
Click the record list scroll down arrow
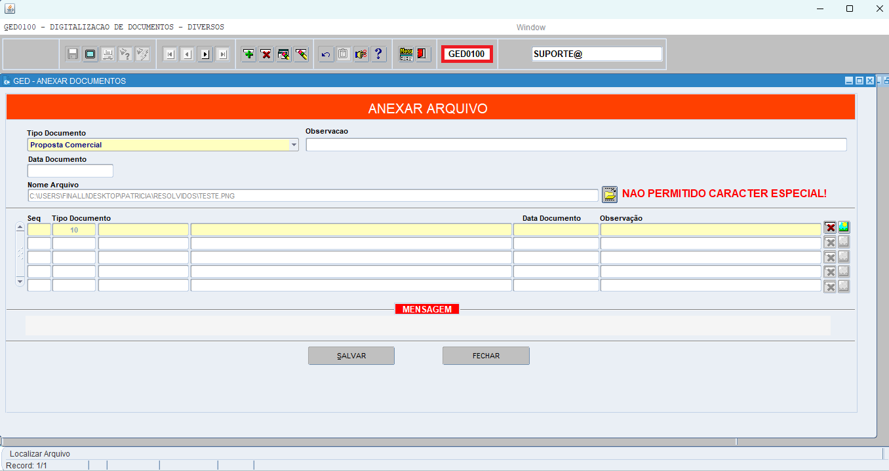click(x=20, y=282)
